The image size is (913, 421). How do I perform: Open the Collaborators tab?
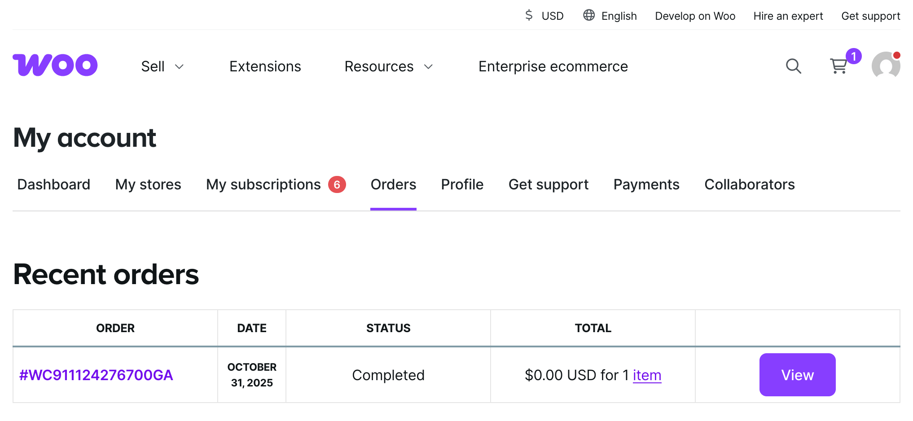[x=749, y=184]
